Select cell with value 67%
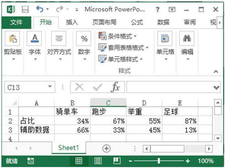The image size is (226, 168). click(108, 121)
